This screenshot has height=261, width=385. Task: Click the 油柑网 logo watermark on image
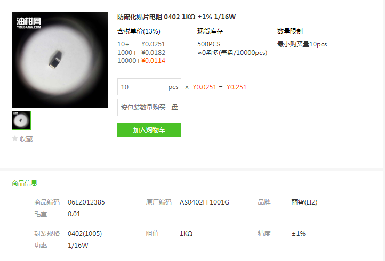[29, 23]
